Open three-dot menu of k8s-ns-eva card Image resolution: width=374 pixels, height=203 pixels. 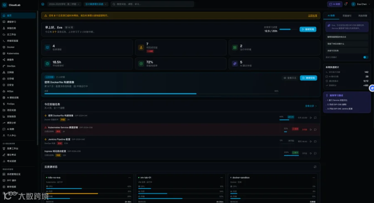click(x=130, y=178)
